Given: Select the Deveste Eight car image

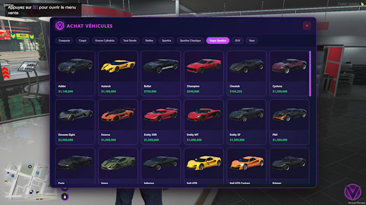Looking at the screenshot, I should 75,115.
